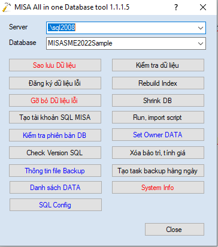
Task: Run Shrink DB
Action: 158,100
